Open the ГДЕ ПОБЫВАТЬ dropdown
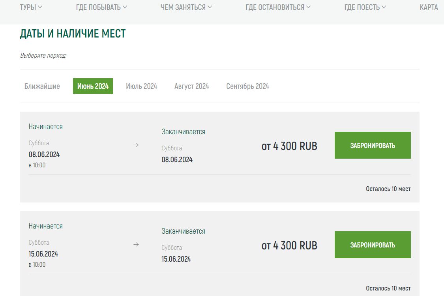 (101, 7)
